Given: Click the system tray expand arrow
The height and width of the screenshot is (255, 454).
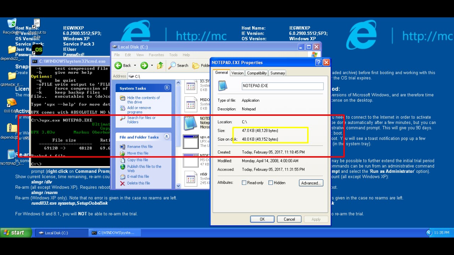Looking at the screenshot, I should [x=429, y=233].
